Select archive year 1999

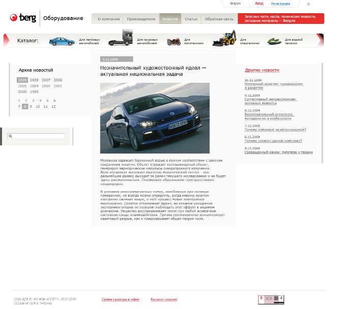click(x=34, y=91)
